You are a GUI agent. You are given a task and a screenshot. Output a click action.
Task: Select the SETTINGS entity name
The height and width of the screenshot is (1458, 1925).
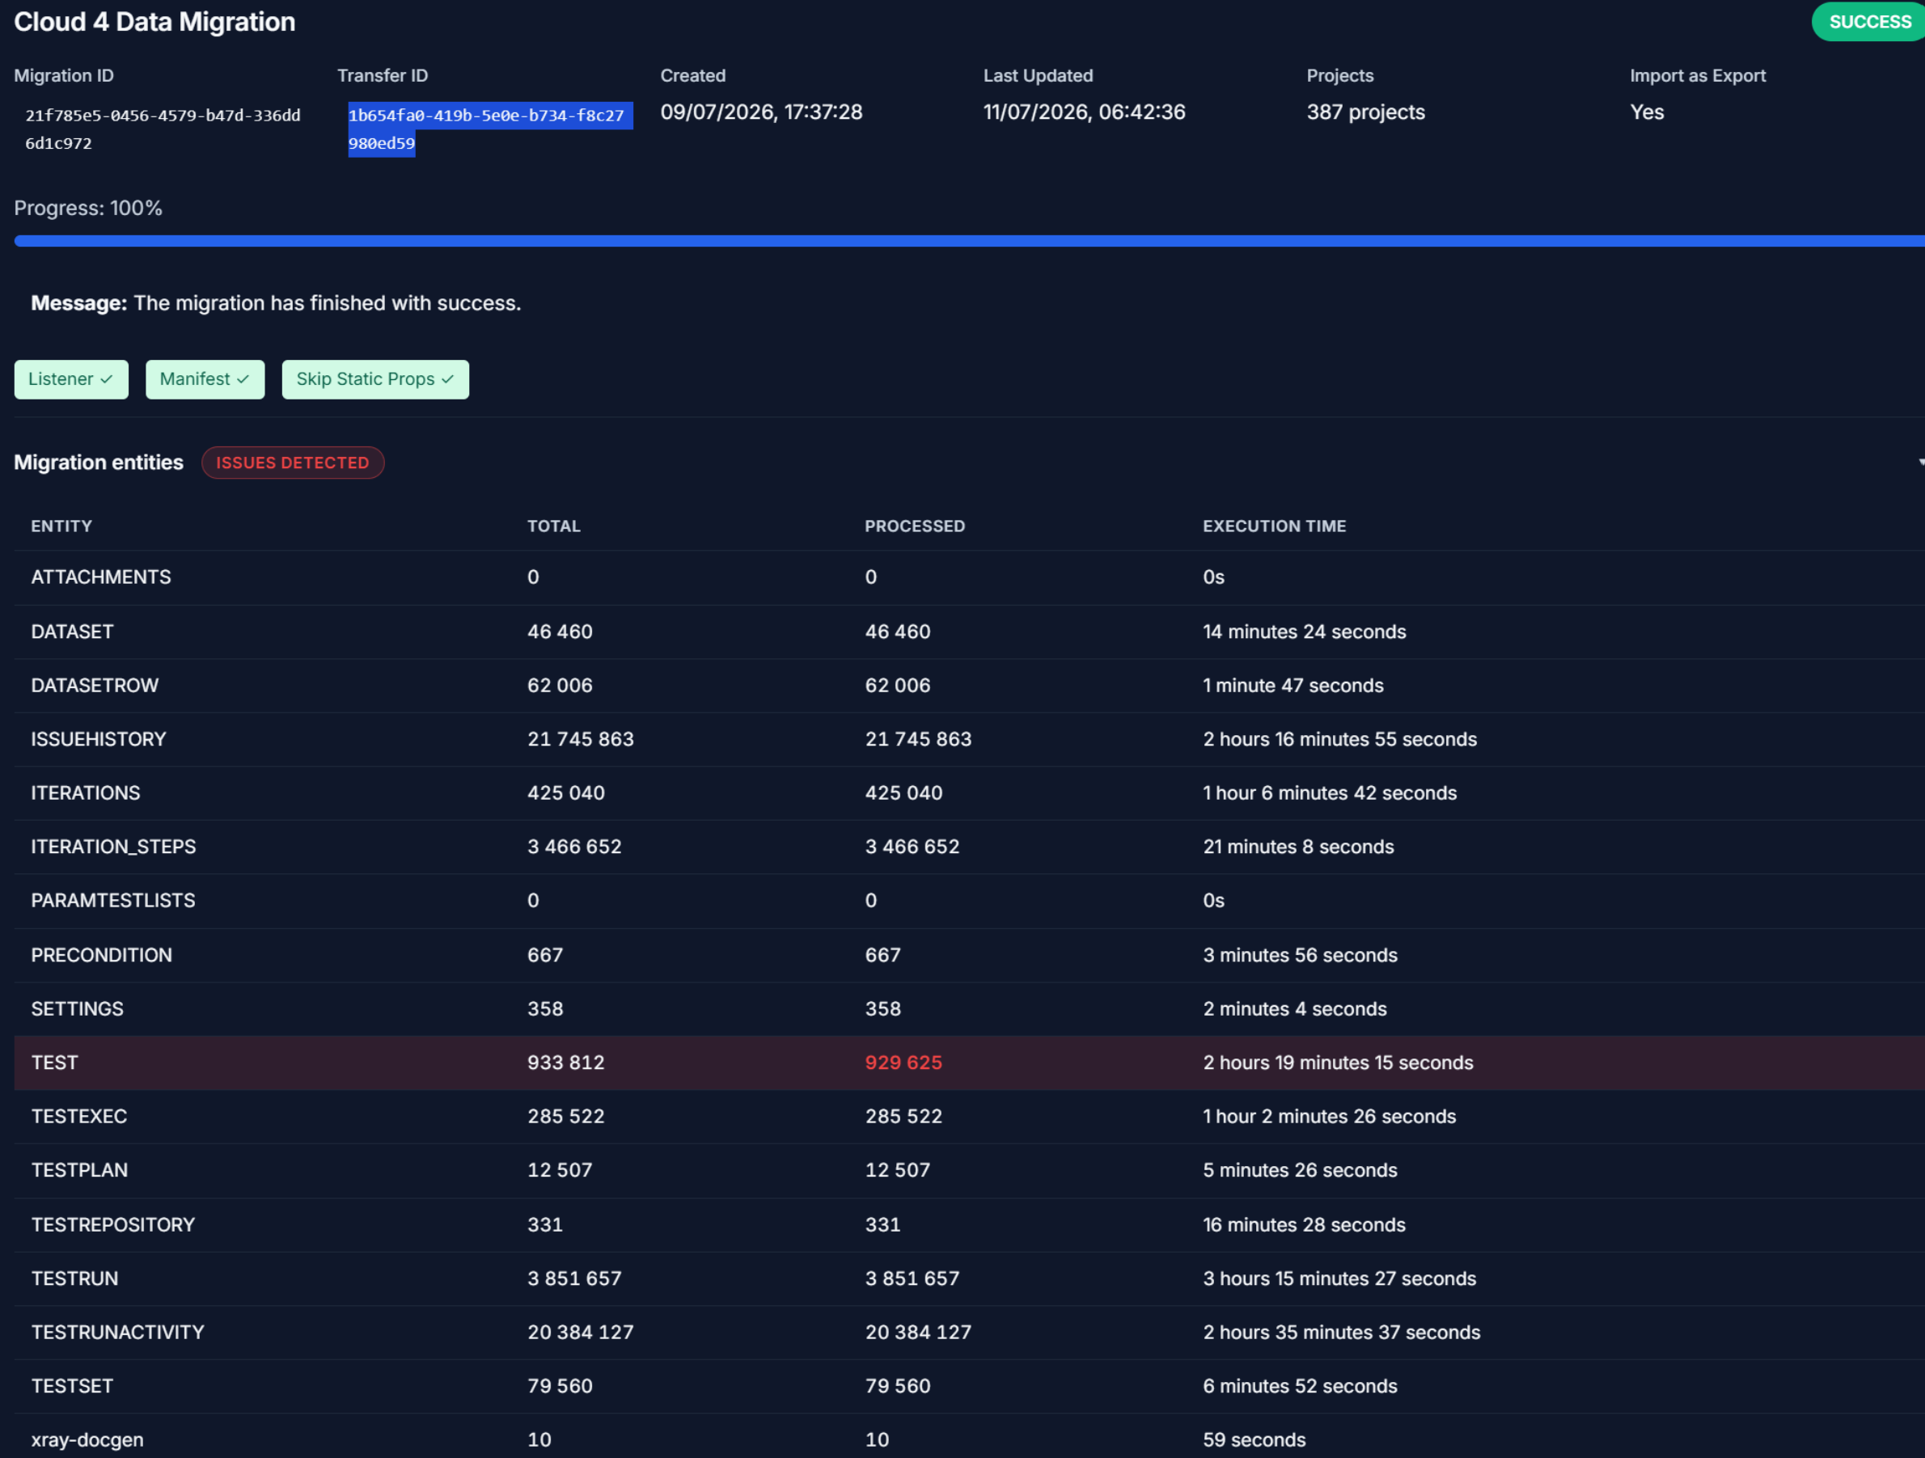click(78, 1009)
